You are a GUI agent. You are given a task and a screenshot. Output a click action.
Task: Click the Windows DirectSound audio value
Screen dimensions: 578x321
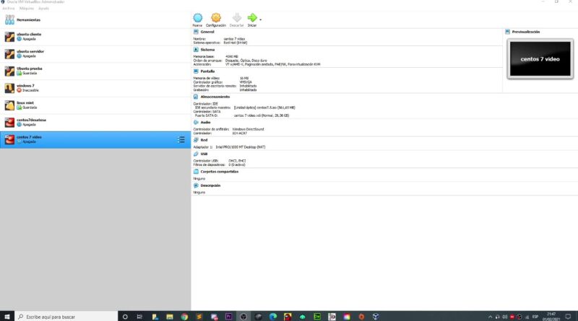(x=248, y=130)
